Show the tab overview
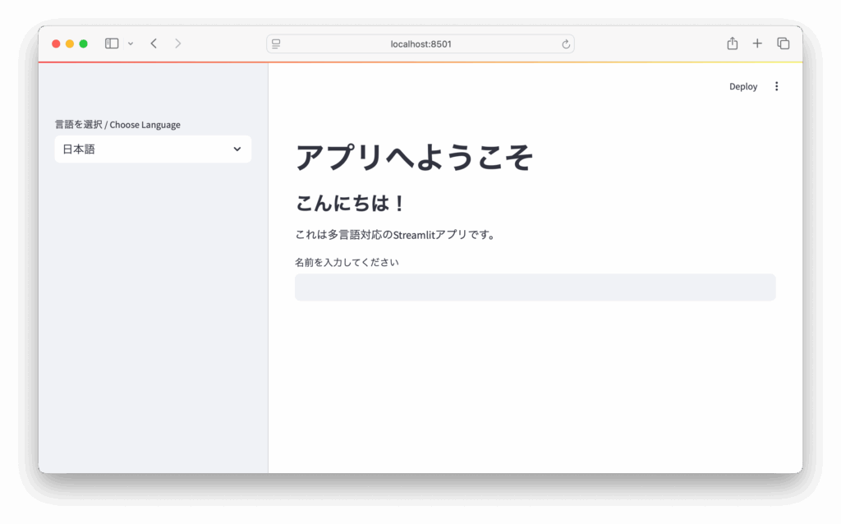841x524 pixels. [783, 44]
